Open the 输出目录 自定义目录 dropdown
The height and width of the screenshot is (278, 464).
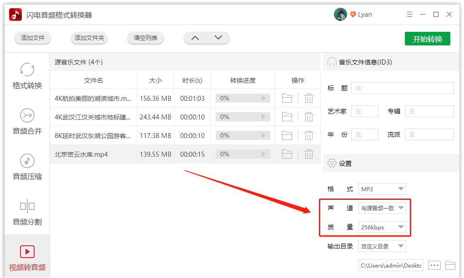382,246
